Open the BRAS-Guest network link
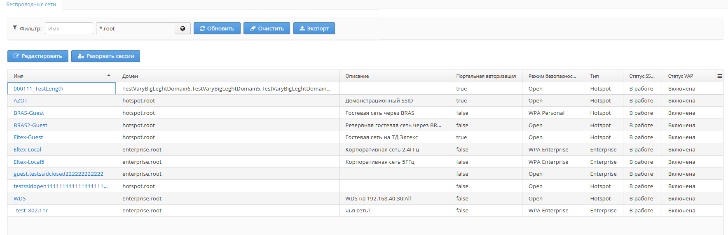The width and height of the screenshot is (728, 235). pyautogui.click(x=29, y=113)
